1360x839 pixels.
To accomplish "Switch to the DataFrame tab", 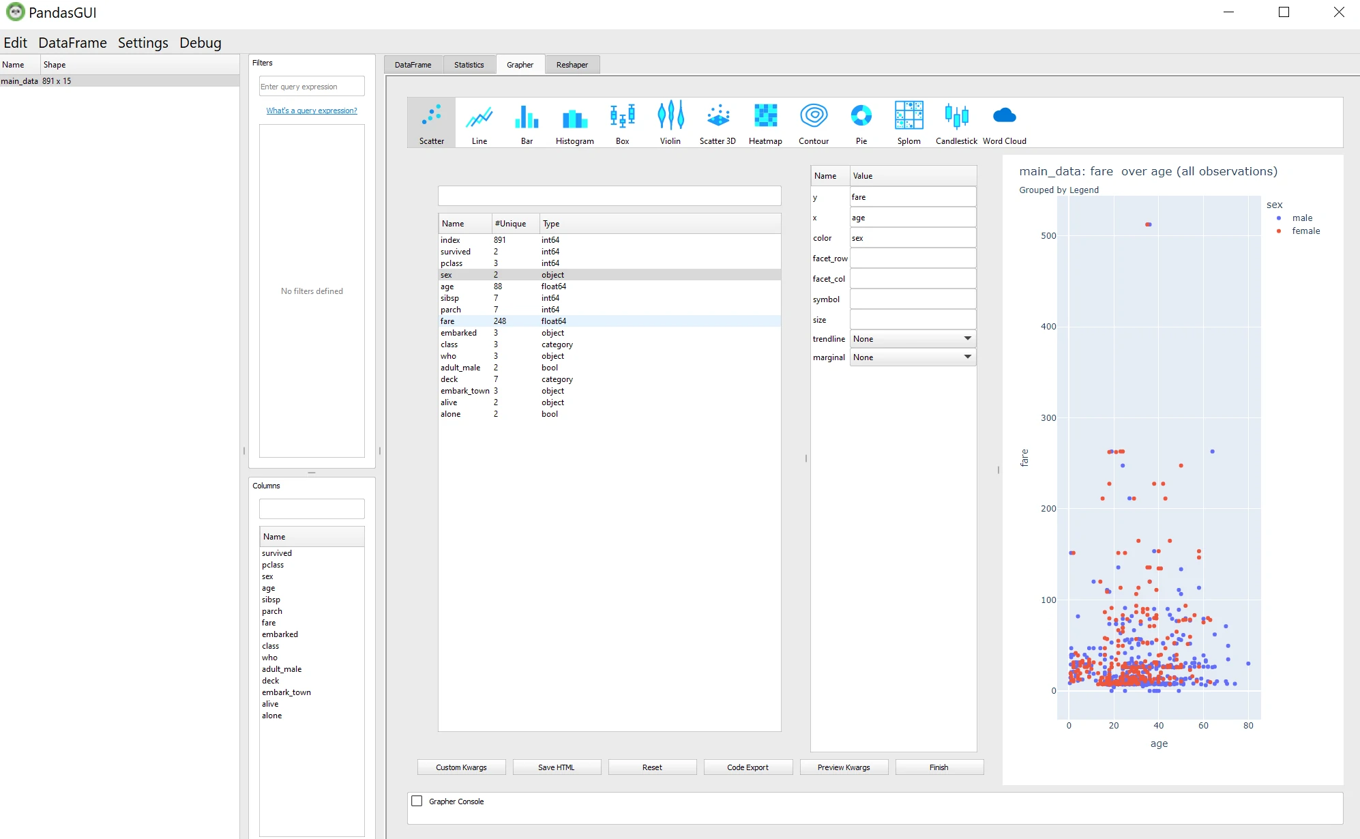I will (413, 65).
